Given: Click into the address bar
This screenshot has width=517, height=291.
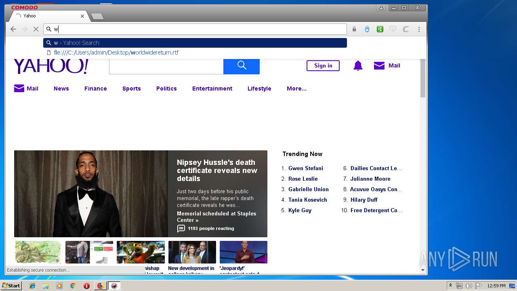Looking at the screenshot, I should pos(195,29).
